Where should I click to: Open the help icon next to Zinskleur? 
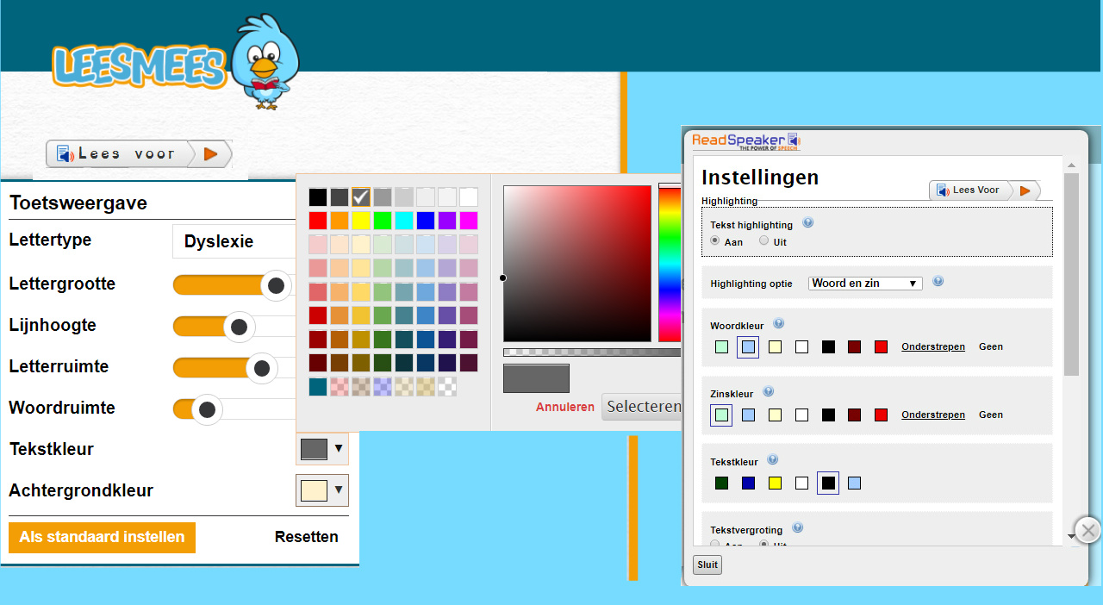pyautogui.click(x=769, y=392)
